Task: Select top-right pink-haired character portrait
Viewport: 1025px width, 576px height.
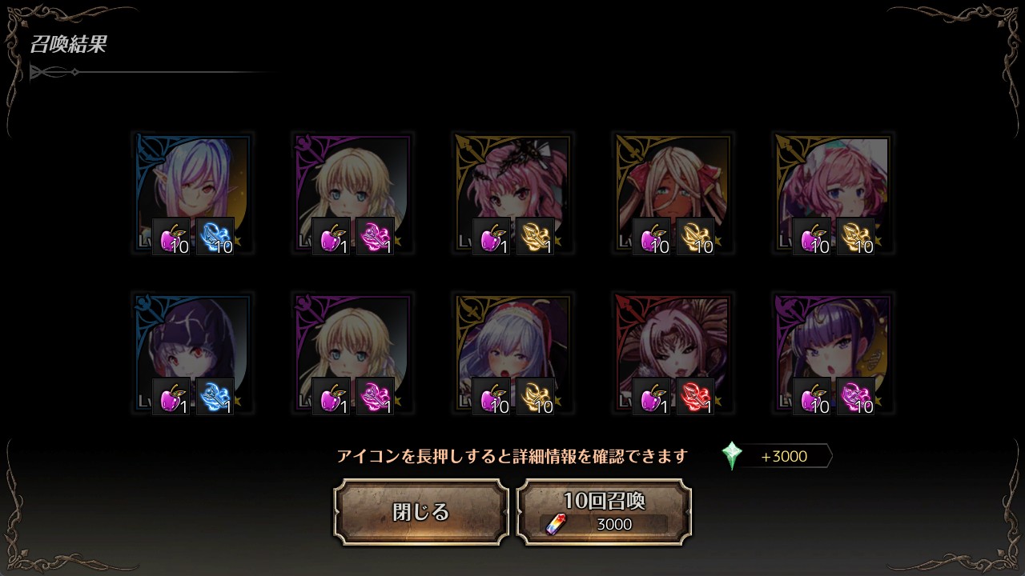Action: [833, 194]
